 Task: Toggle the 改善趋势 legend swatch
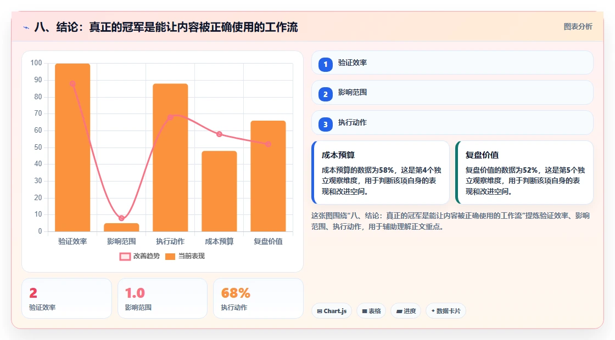pyautogui.click(x=125, y=257)
